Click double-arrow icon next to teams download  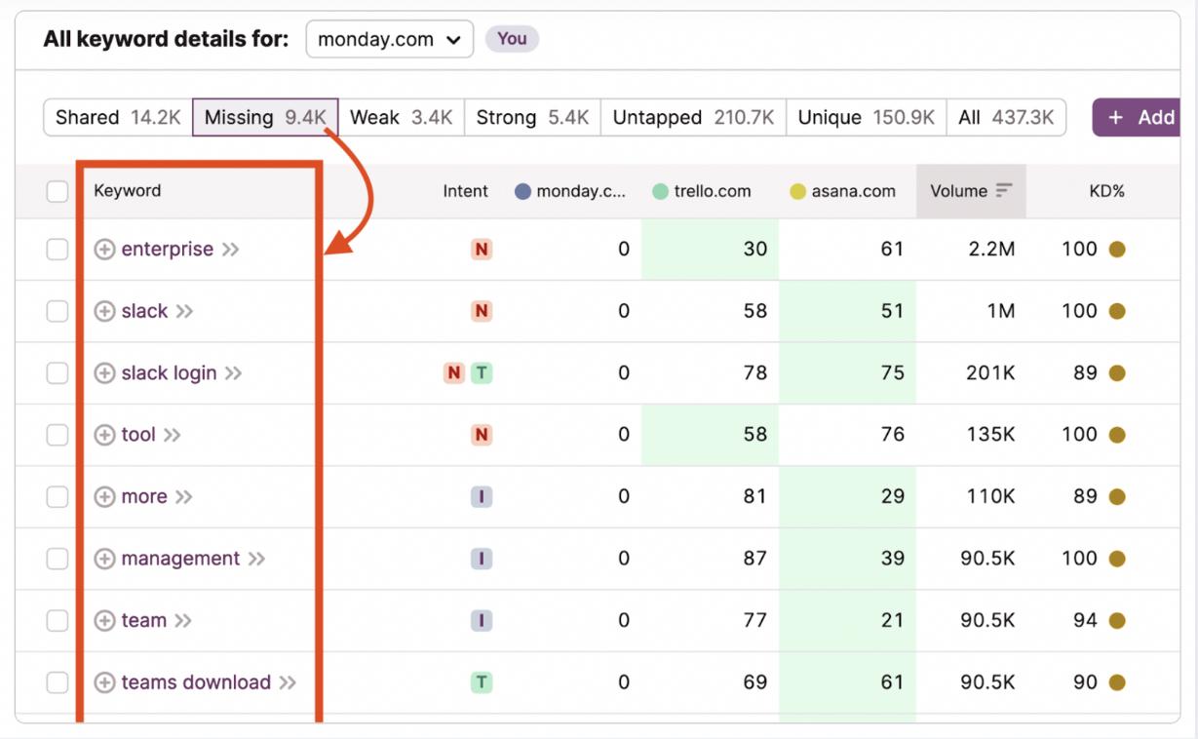pos(288,682)
